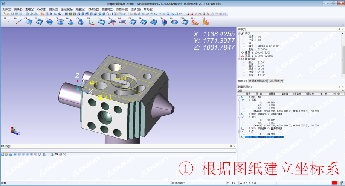Switch to the 坐标系/测头(7) tab

[257, 81]
